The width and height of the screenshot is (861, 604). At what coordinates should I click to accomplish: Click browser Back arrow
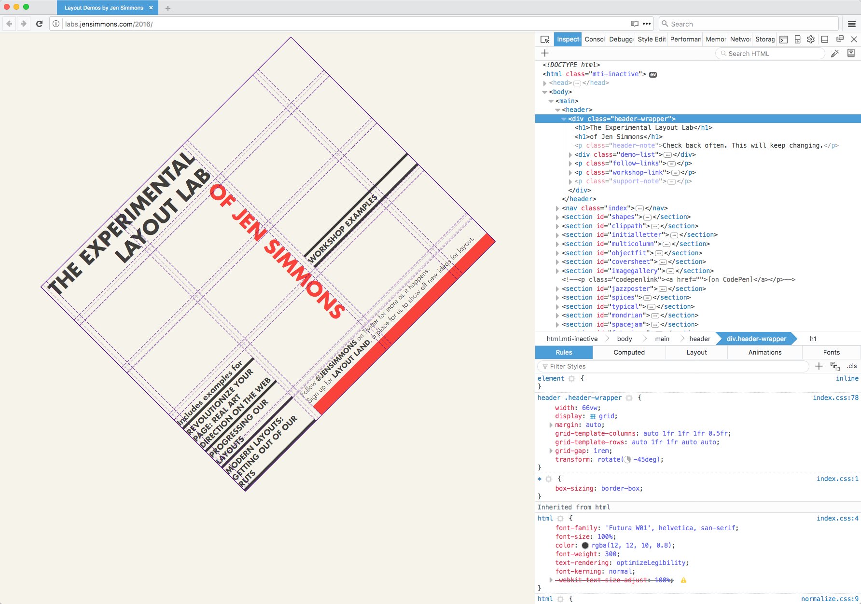[10, 24]
